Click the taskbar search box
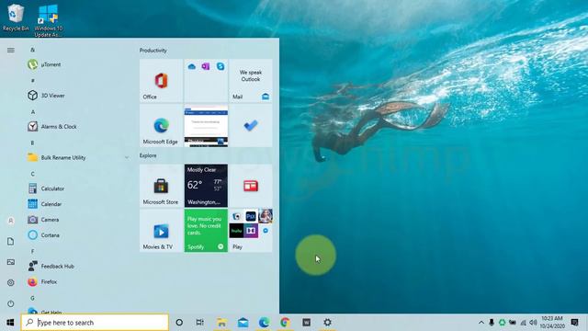 (95, 323)
